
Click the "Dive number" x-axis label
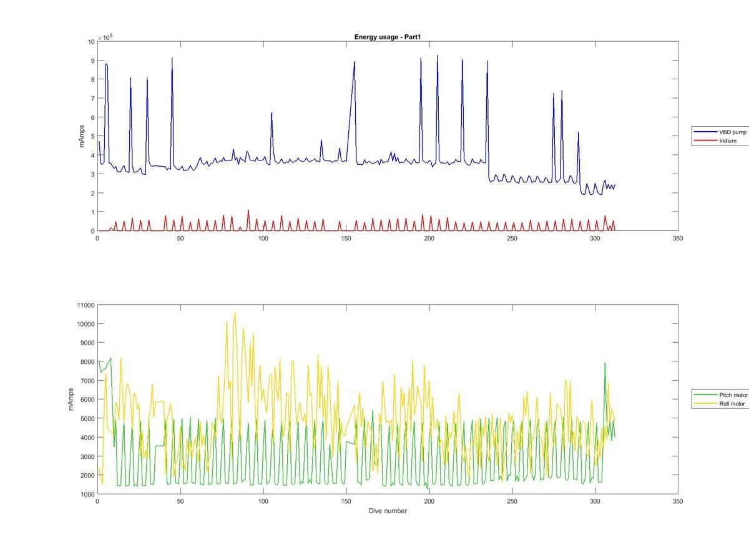[x=388, y=511]
